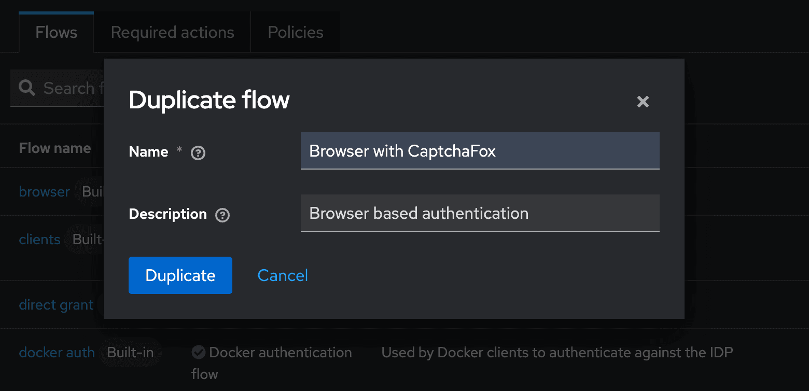Click the magnifying glass search icon

[x=27, y=88]
